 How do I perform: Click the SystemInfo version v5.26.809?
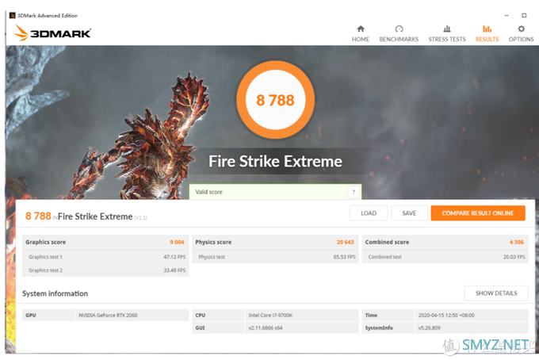(430, 328)
